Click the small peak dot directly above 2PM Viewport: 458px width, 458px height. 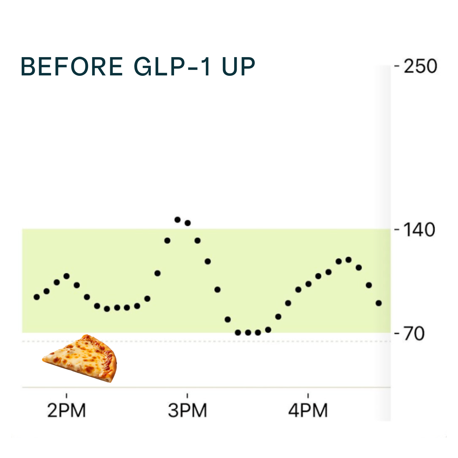(67, 276)
